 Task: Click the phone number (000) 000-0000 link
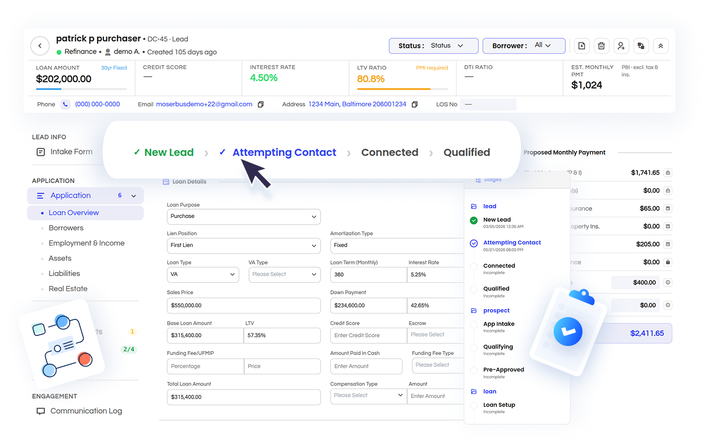(x=97, y=105)
